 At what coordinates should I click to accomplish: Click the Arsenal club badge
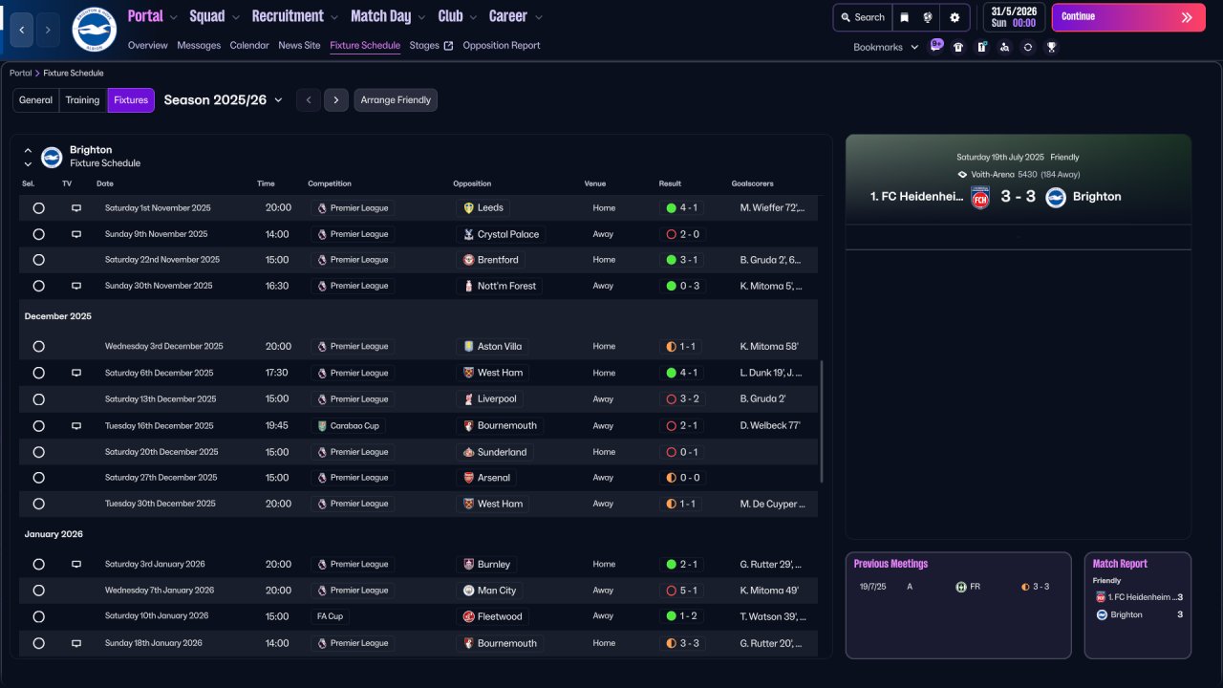tap(468, 478)
